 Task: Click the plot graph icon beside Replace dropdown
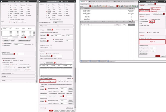(x=107, y=6)
